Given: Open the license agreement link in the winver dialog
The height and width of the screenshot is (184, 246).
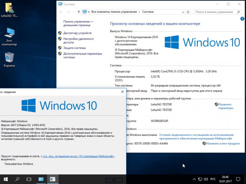Looking at the screenshot, I should coord(78,156).
